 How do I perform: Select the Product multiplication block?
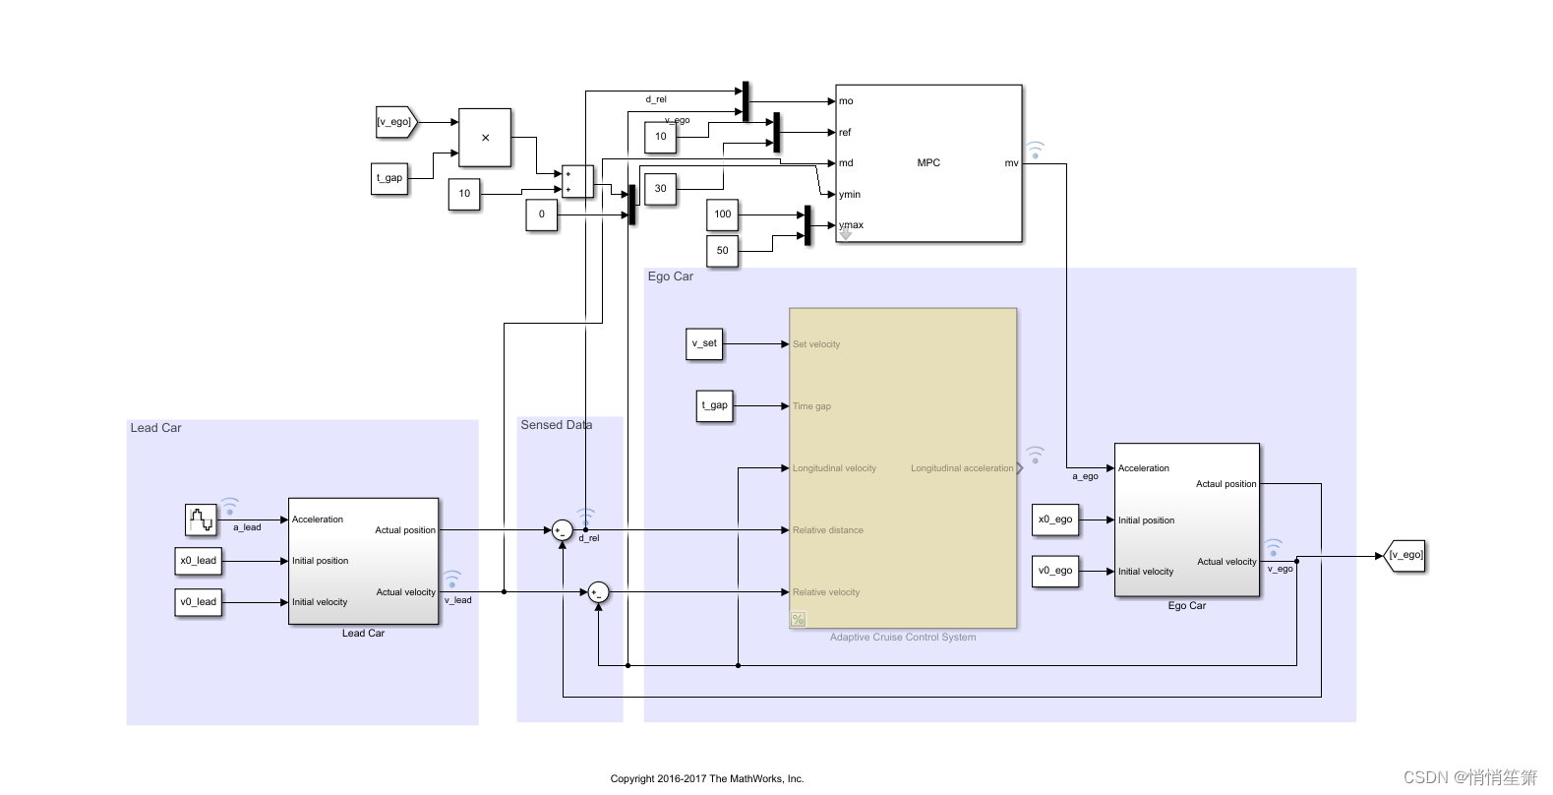(x=485, y=137)
